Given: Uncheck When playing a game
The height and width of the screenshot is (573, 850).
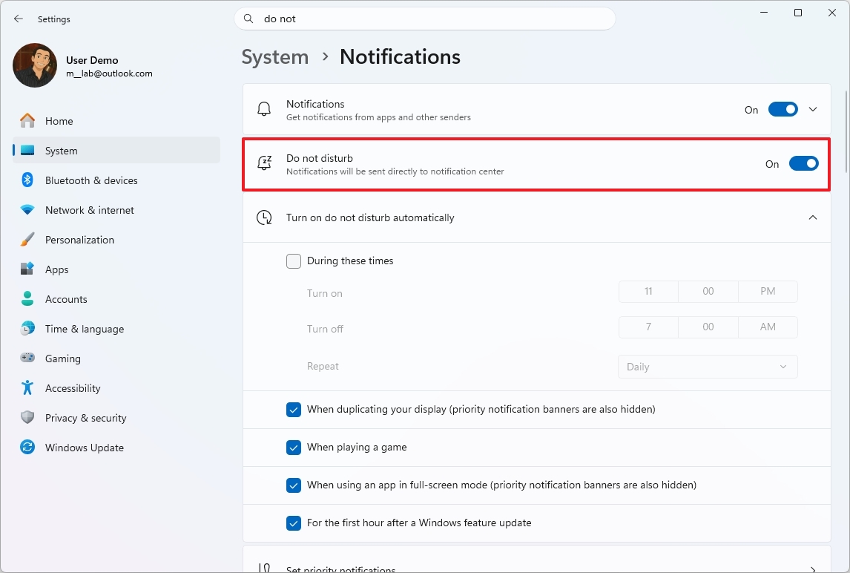Looking at the screenshot, I should (x=294, y=448).
